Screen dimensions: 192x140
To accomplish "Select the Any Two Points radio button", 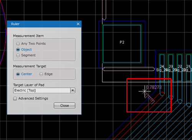I will pos(18,44).
